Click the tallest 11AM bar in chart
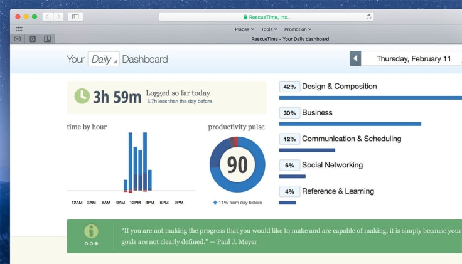The image size is (462, 264). 130,162
